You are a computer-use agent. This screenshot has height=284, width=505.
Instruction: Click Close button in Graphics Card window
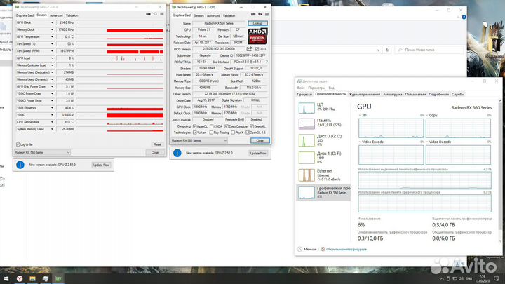(260, 141)
